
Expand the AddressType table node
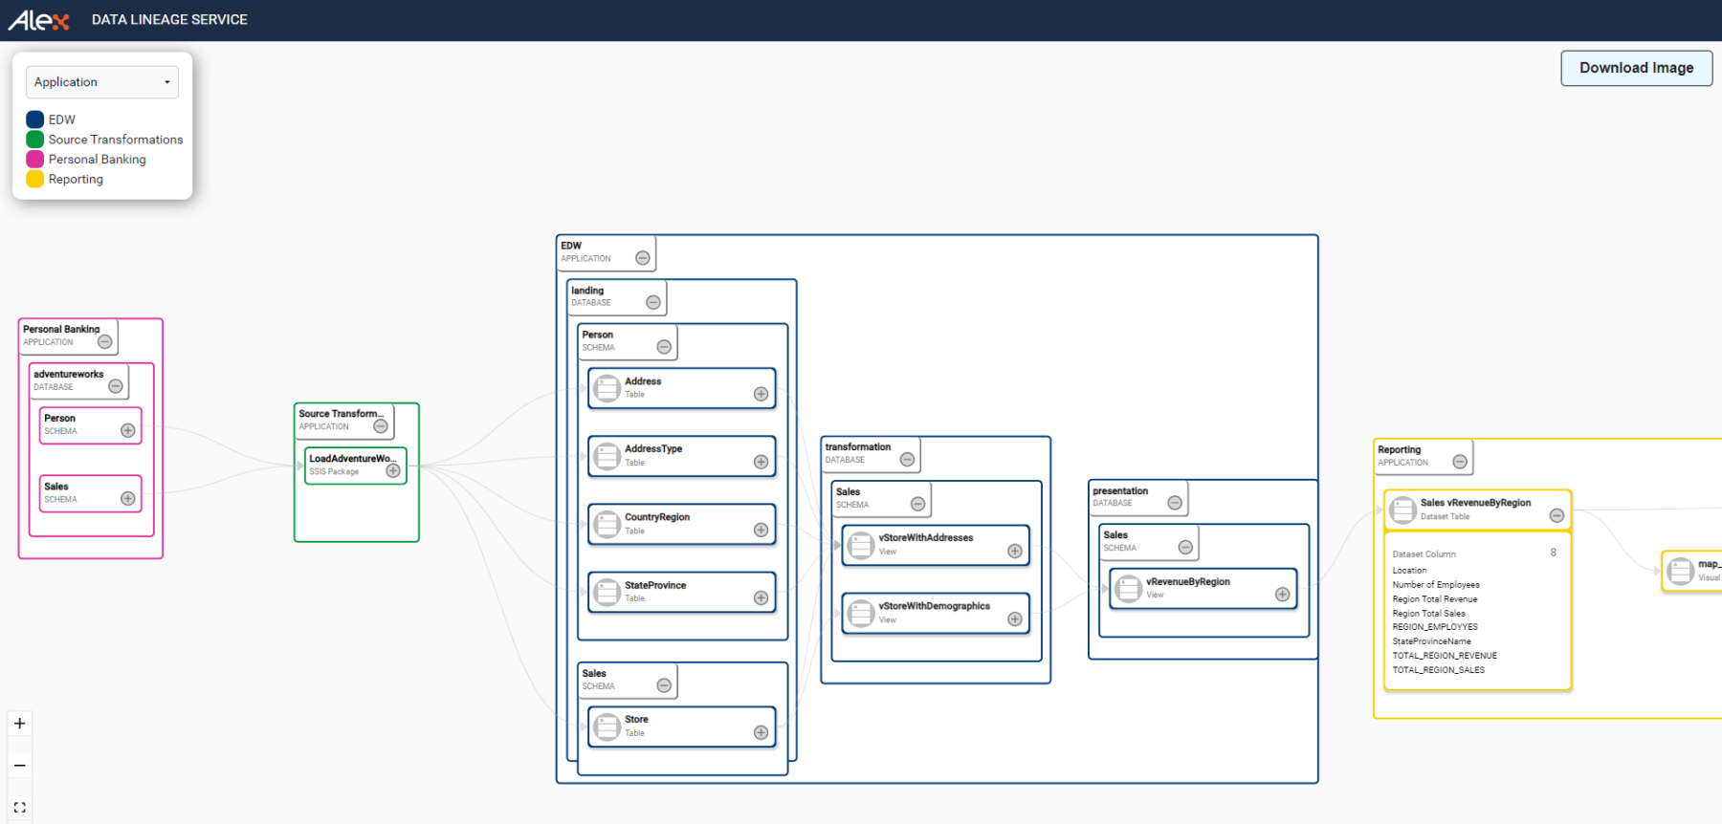762,462
